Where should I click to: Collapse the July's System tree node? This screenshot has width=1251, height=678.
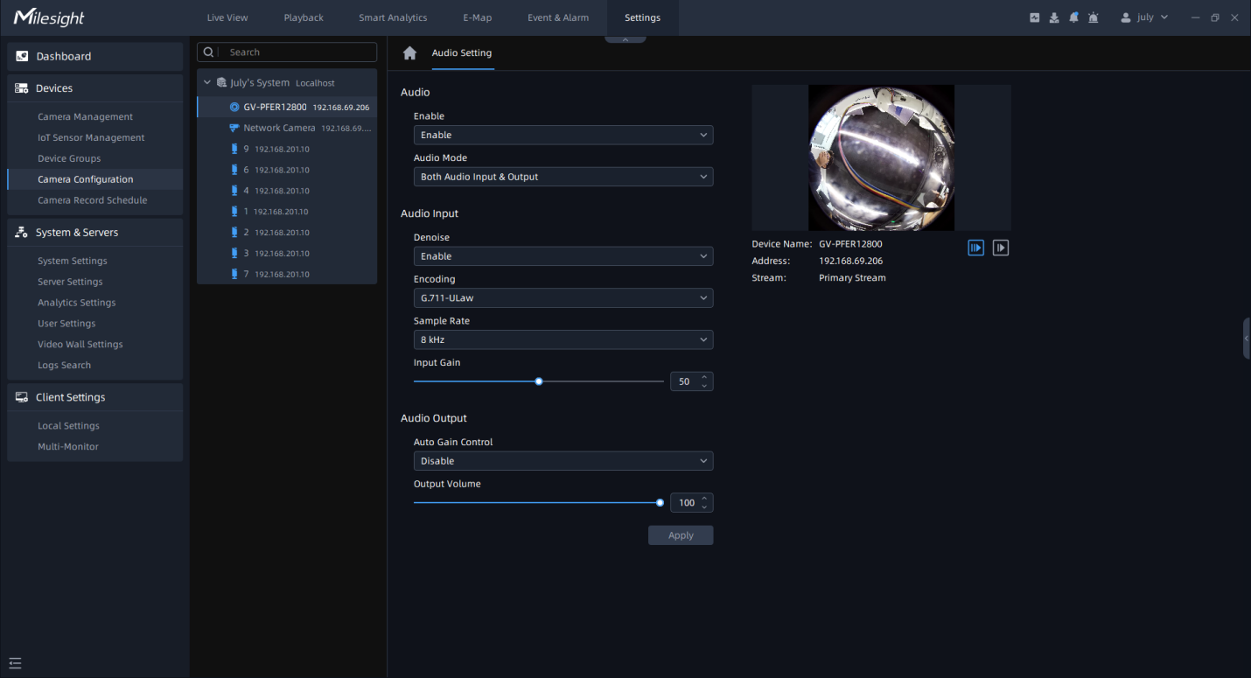click(207, 83)
